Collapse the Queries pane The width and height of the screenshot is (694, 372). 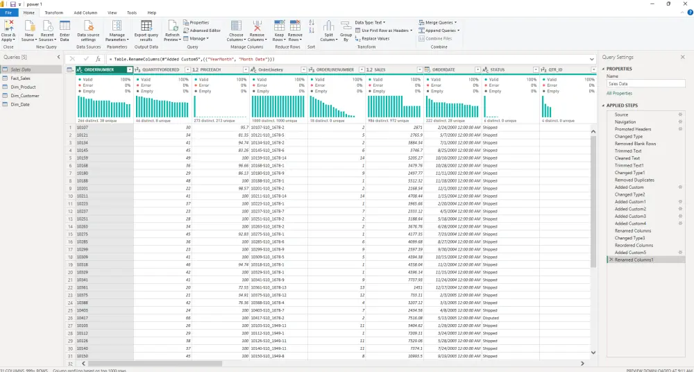coord(59,57)
